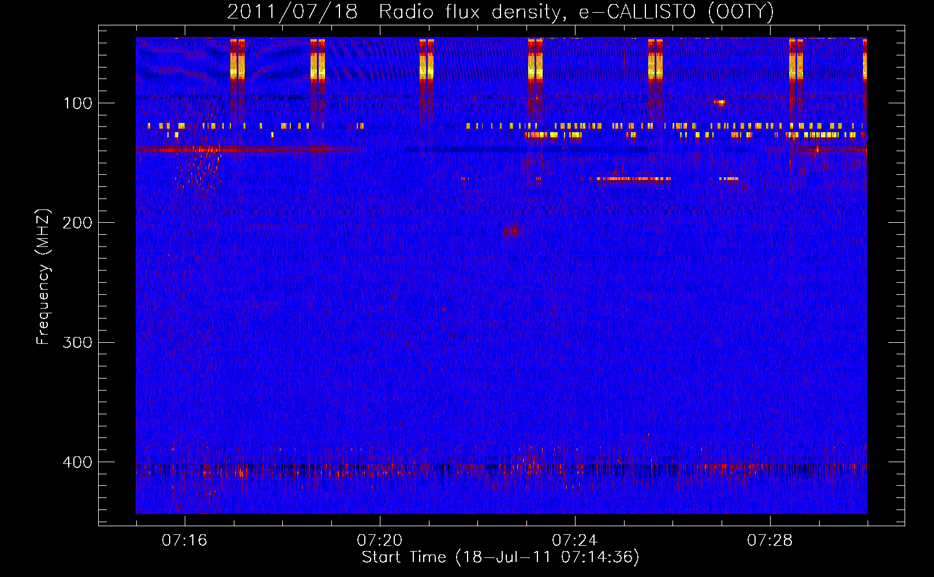
Task: Click the 07:24 time tick label
Action: 574,541
